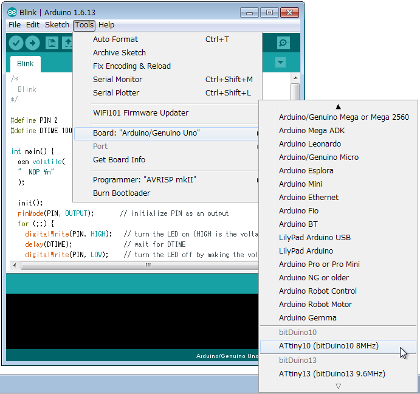
Task: Click the Open sketch toolbar icon
Action: pyautogui.click(x=67, y=43)
